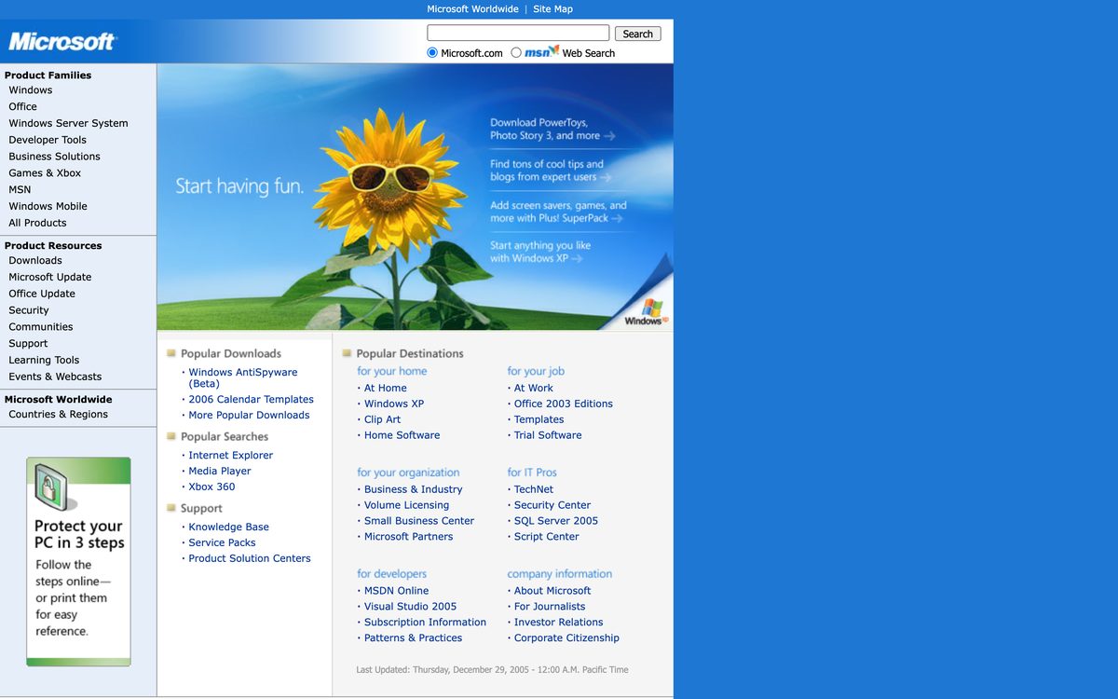Open Office Update sidebar item
The image size is (1118, 699).
[x=42, y=295]
